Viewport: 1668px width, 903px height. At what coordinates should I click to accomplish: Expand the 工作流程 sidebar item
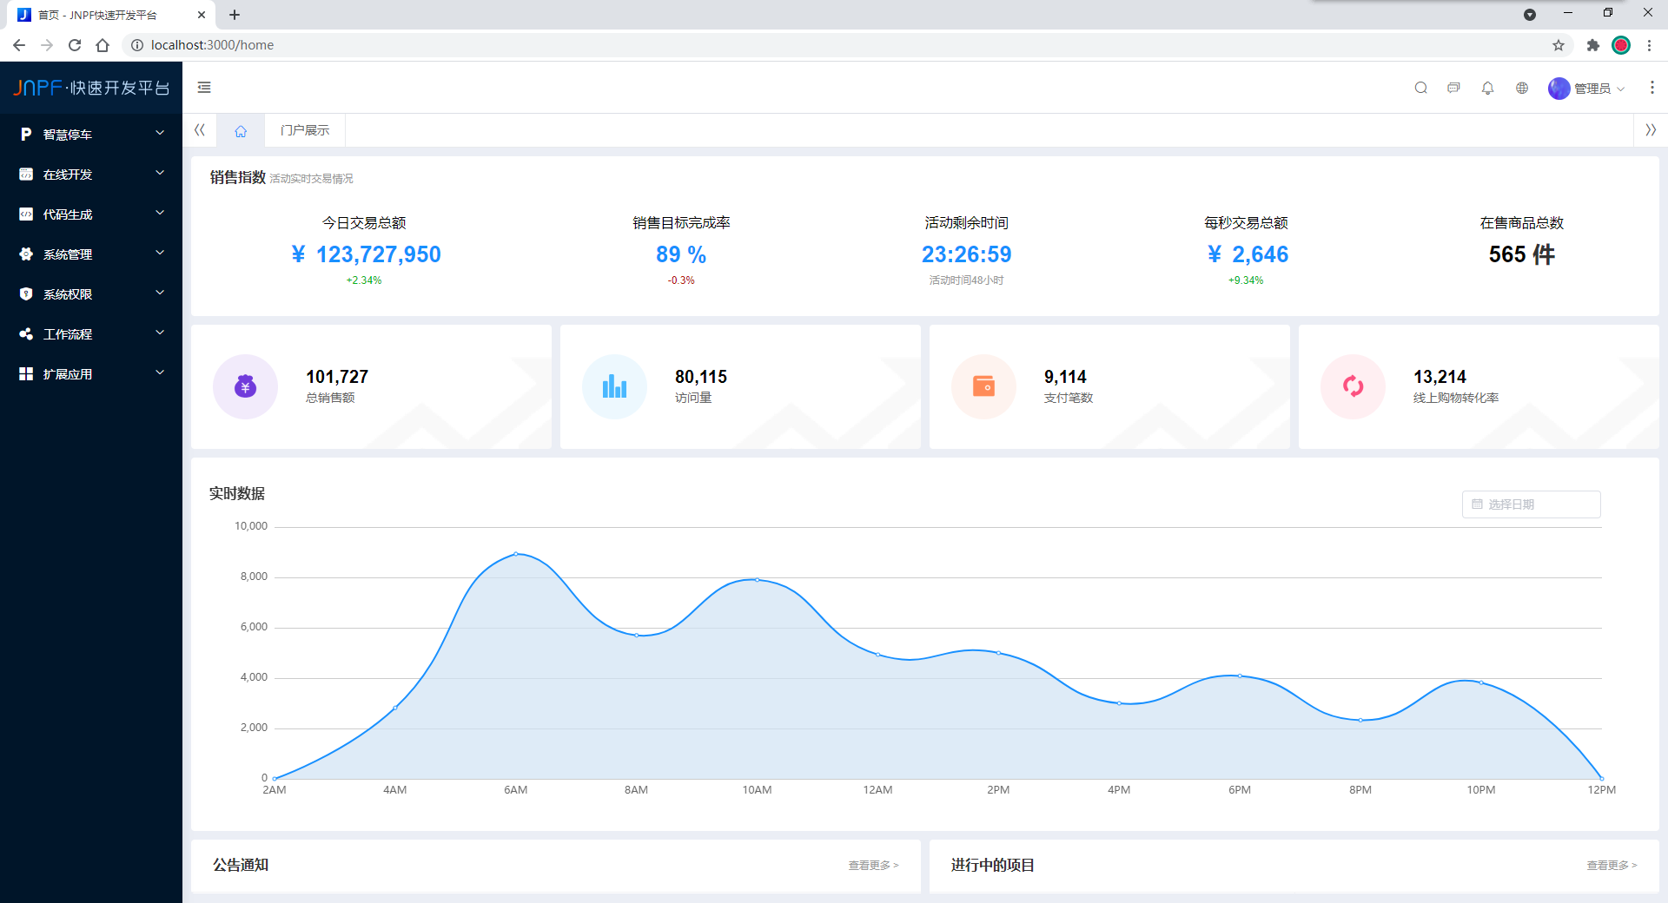point(91,333)
